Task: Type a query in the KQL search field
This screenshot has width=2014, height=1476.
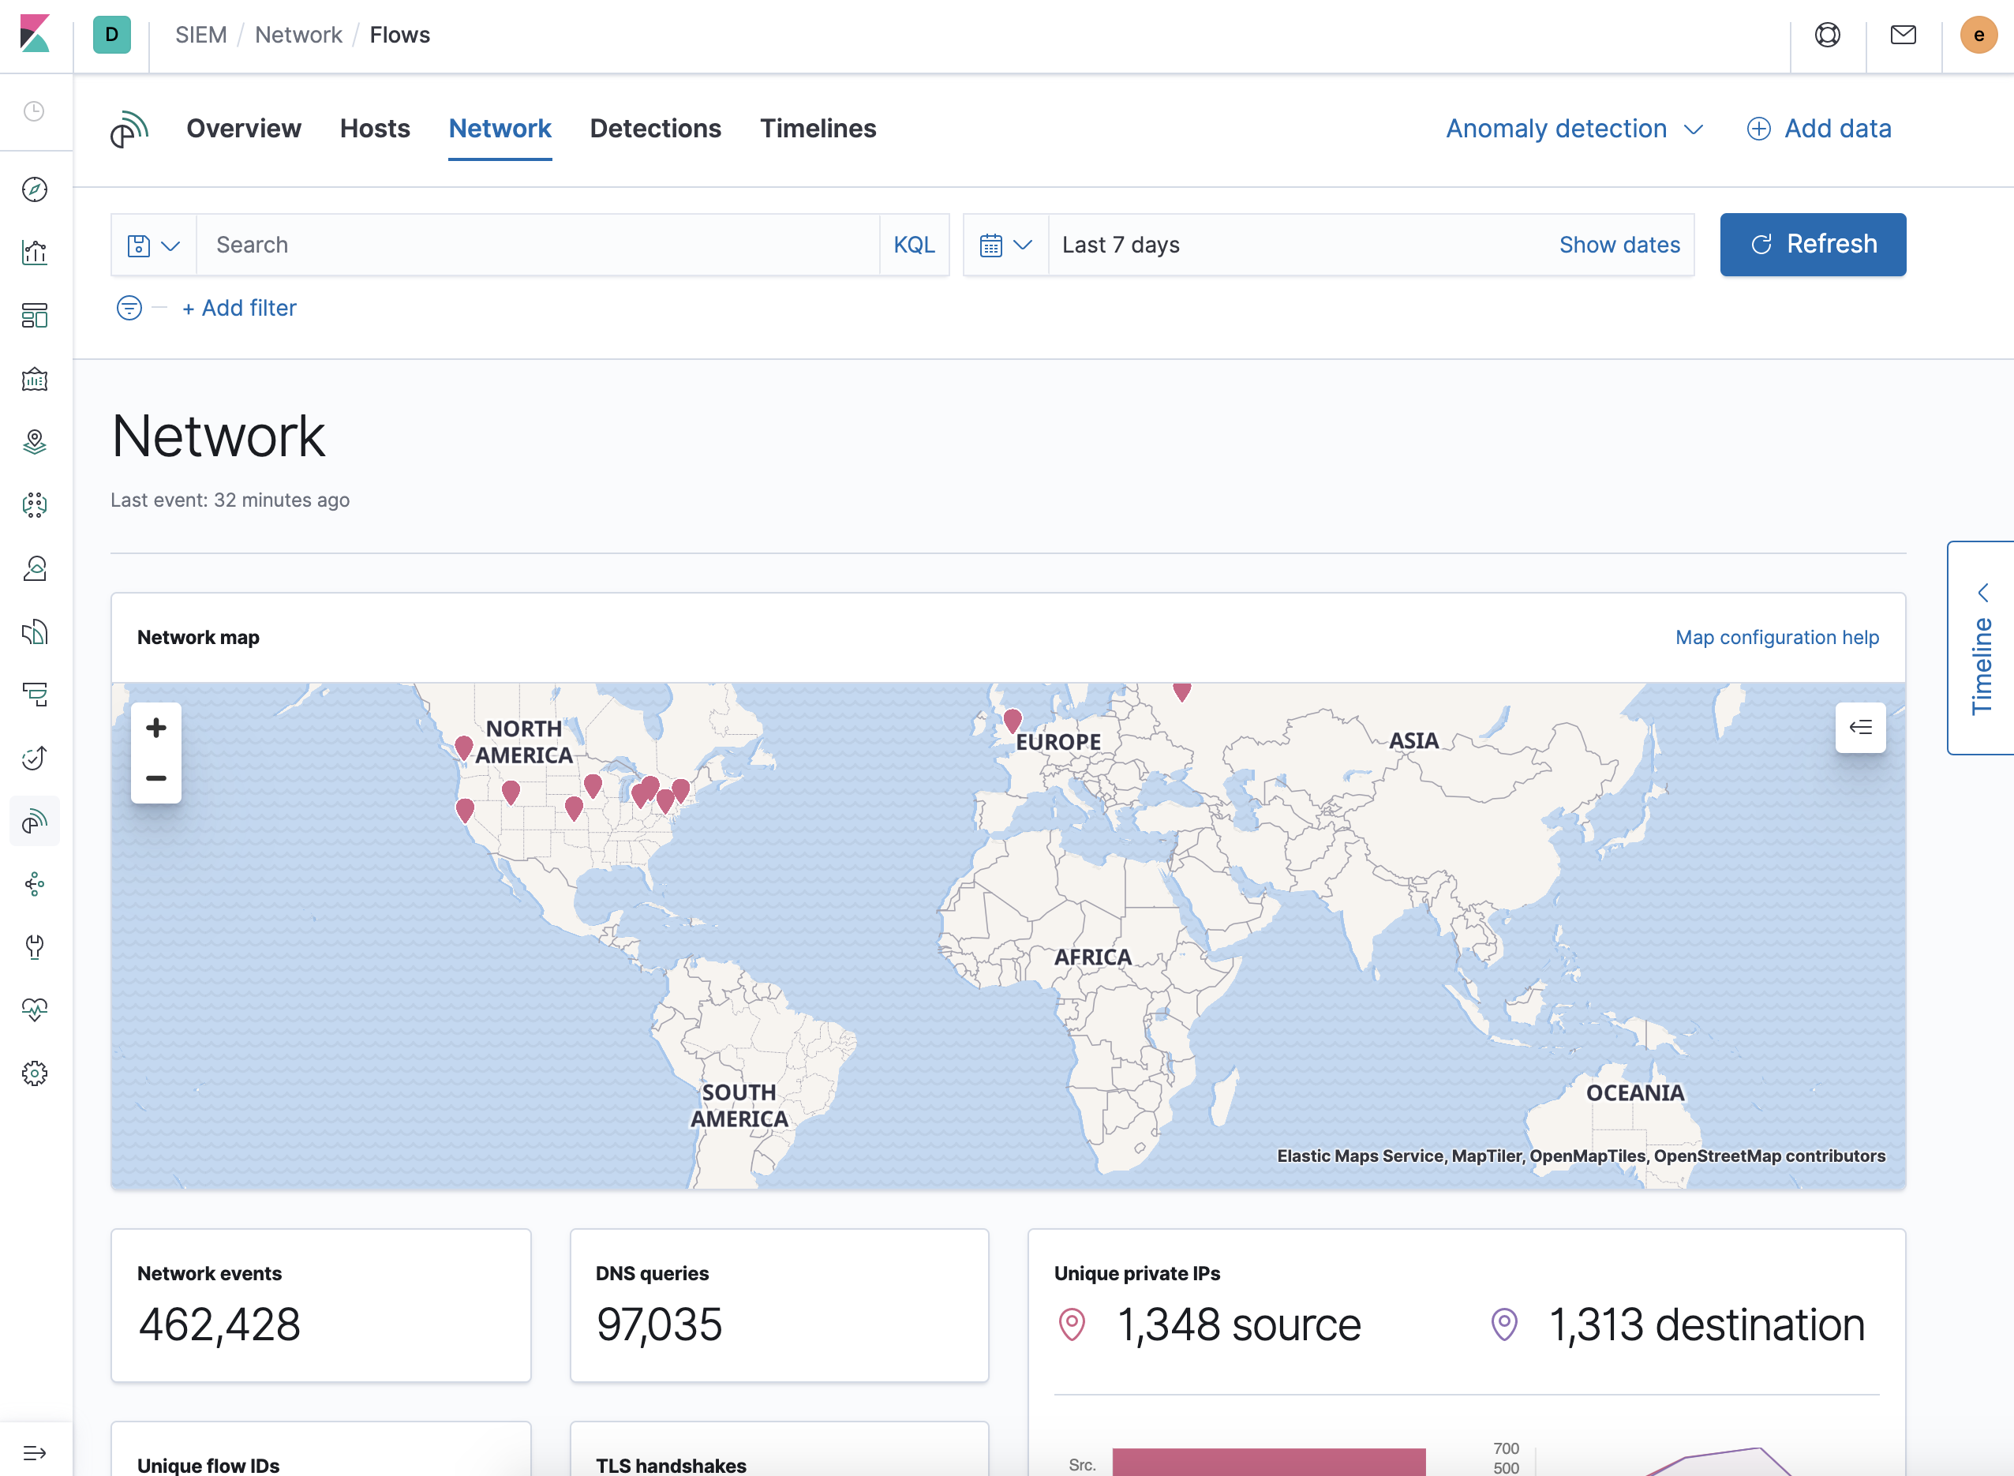Action: [x=536, y=244]
